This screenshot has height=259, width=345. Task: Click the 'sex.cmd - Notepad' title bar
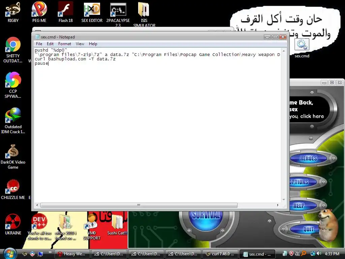point(150,37)
